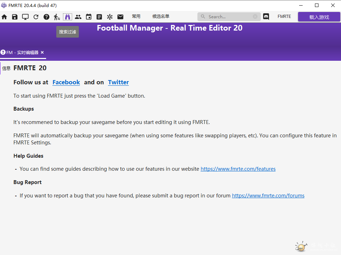Click the FMRTE app icon in title bar
Screen dimensions: 341x255
(x=4, y=5)
